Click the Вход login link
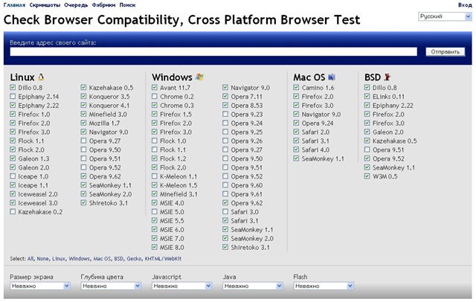476x302 pixels. (x=465, y=5)
